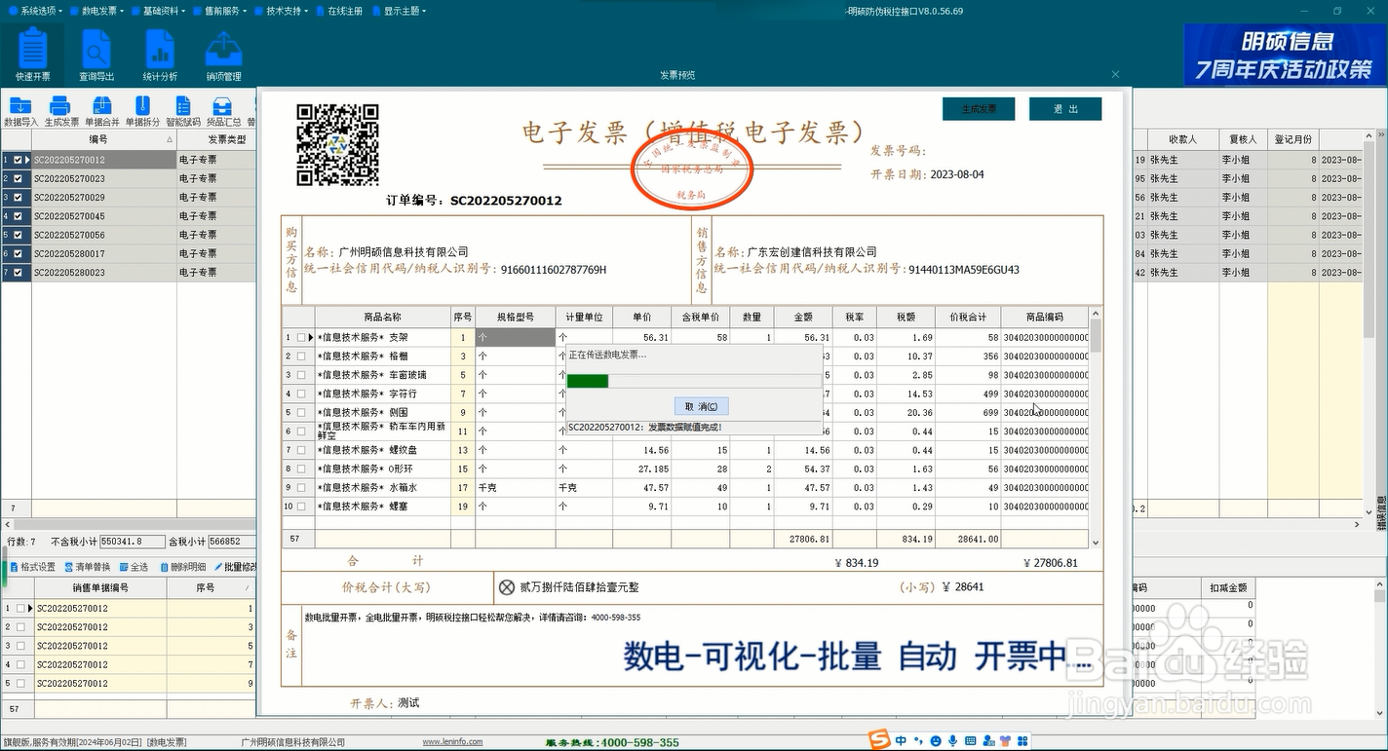Check the 螺纹盘 item row checkbox
The width and height of the screenshot is (1388, 751).
pyautogui.click(x=301, y=450)
